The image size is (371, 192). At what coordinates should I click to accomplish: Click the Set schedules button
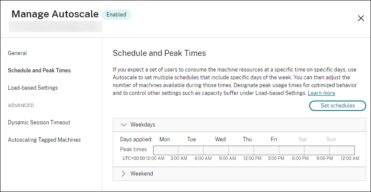click(338, 105)
